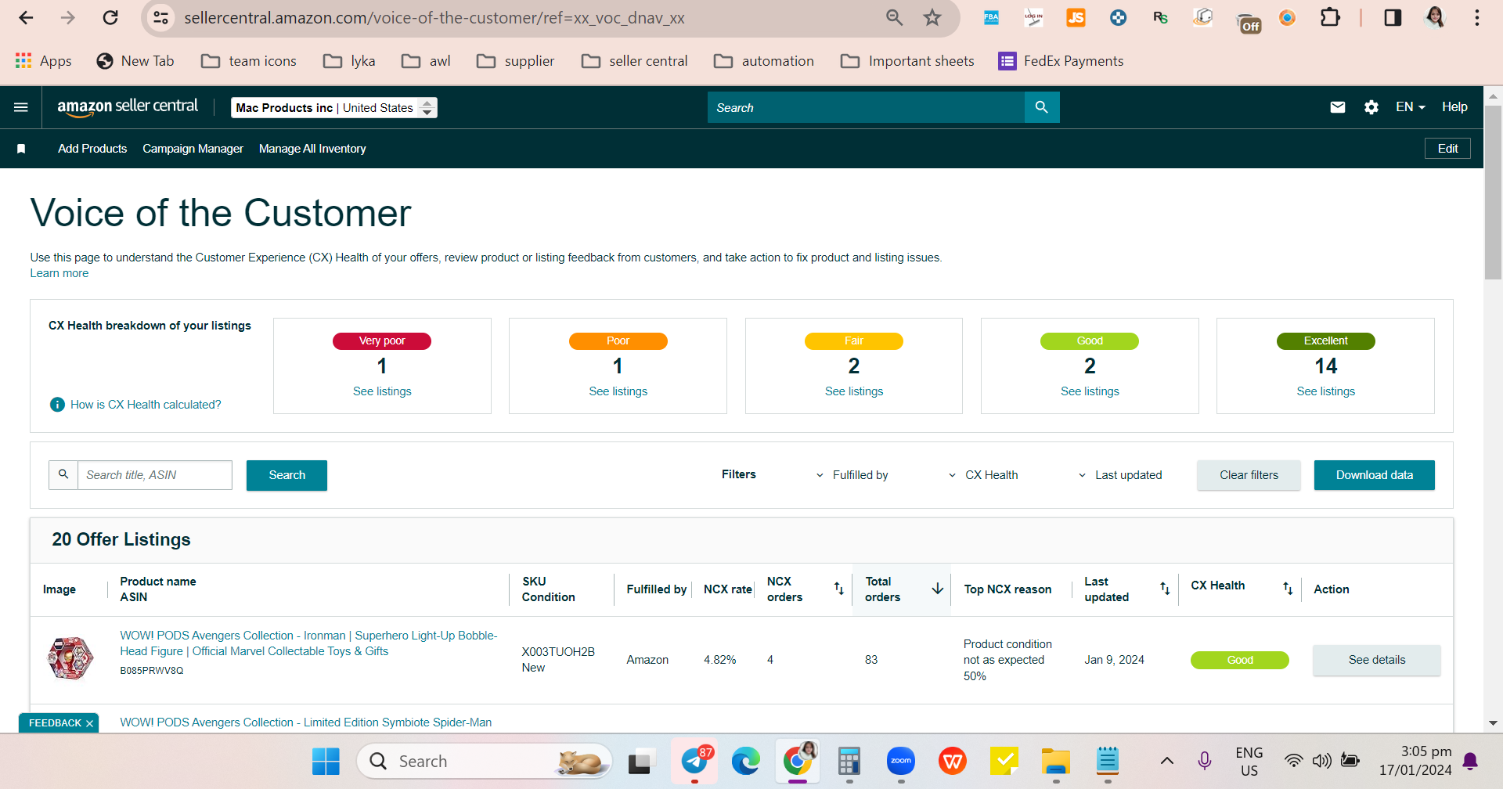Open the EN language dropdown
1503x789 pixels.
coord(1411,107)
